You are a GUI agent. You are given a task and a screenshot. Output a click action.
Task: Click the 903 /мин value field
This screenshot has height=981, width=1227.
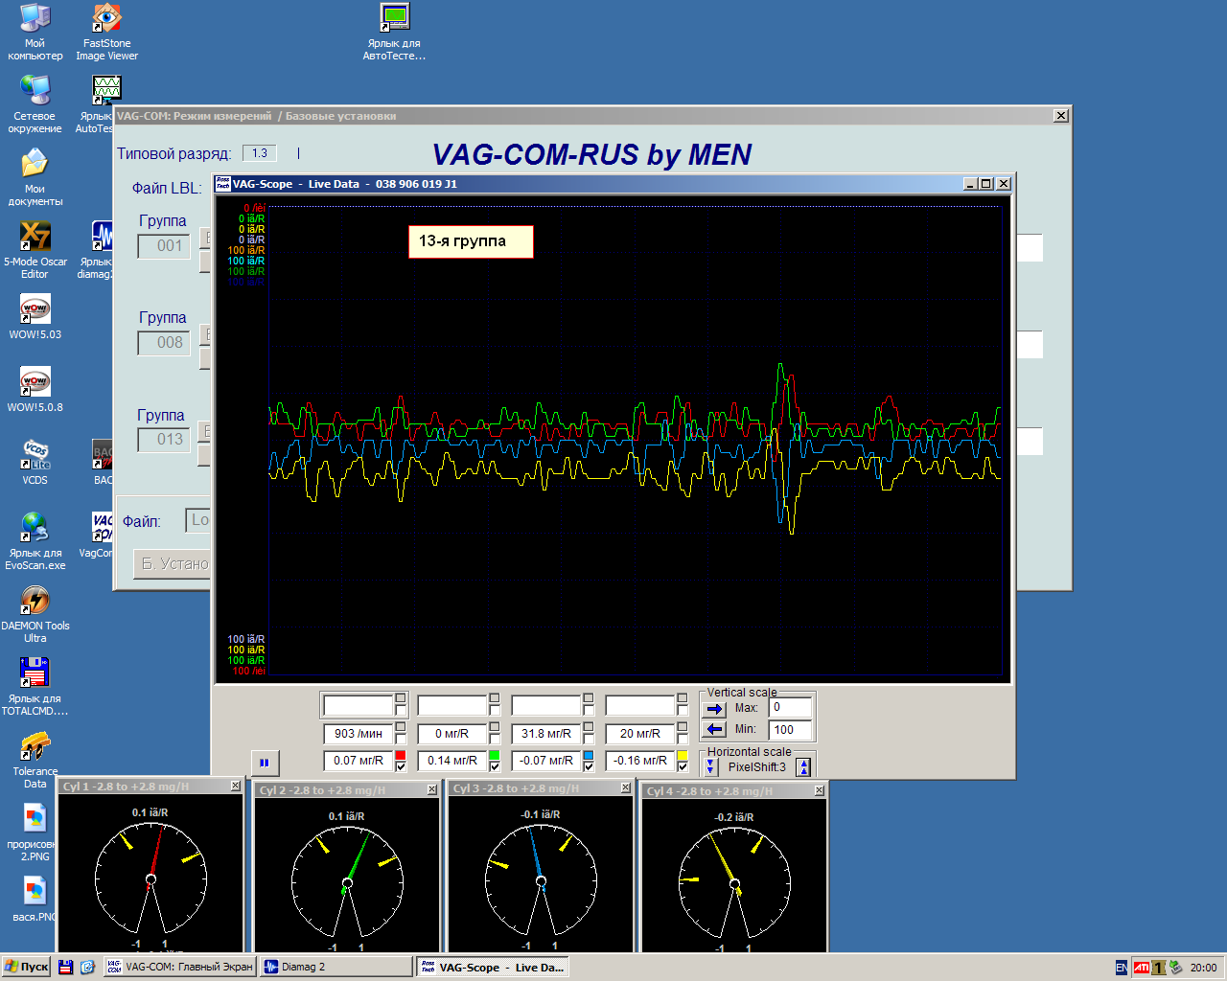359,734
